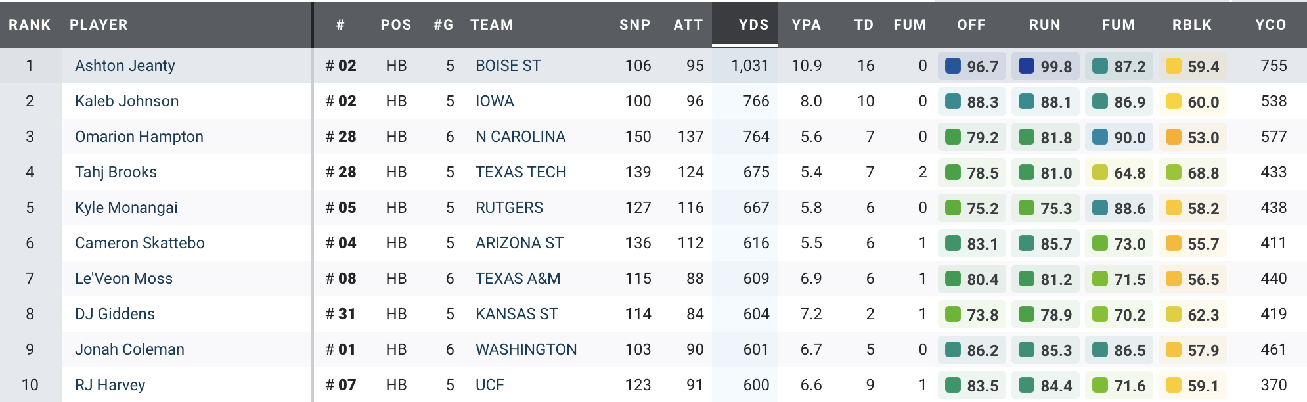Click Ashton Jeanty's dark blue 99.8 RUN grade
Screen dimensions: 1307x402
click(x=1045, y=66)
